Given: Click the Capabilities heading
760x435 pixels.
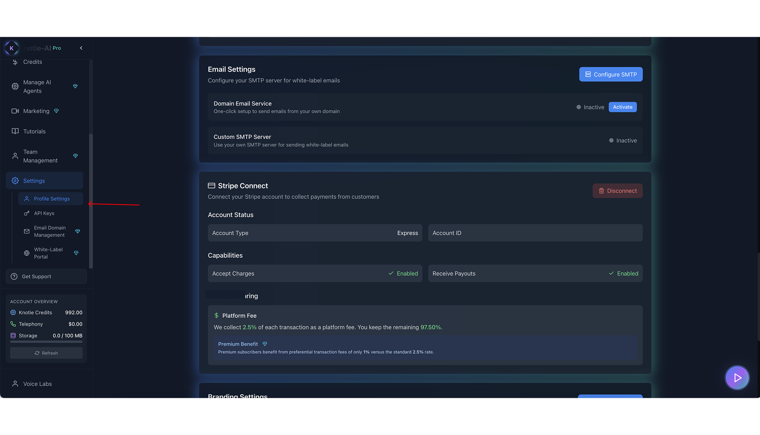Looking at the screenshot, I should (x=225, y=256).
